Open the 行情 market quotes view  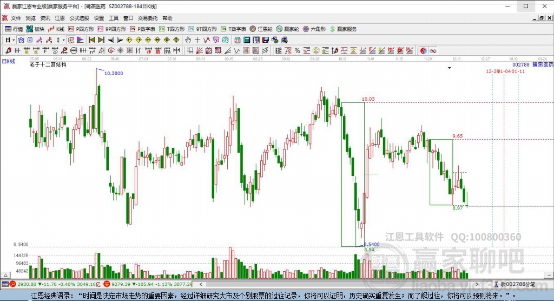[x=14, y=29]
